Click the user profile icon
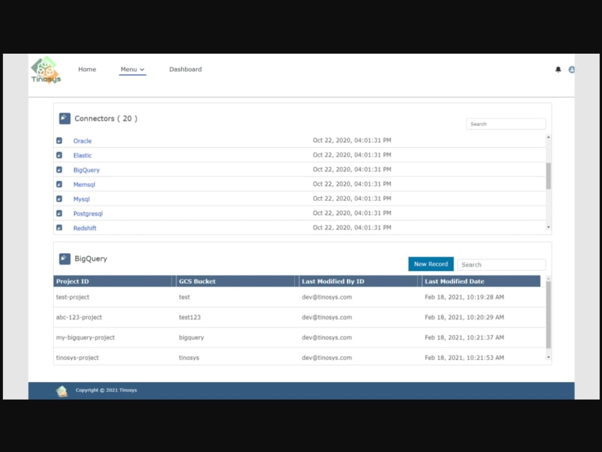602x452 pixels. click(x=571, y=69)
